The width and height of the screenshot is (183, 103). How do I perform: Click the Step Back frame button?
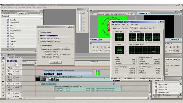(x=109, y=47)
